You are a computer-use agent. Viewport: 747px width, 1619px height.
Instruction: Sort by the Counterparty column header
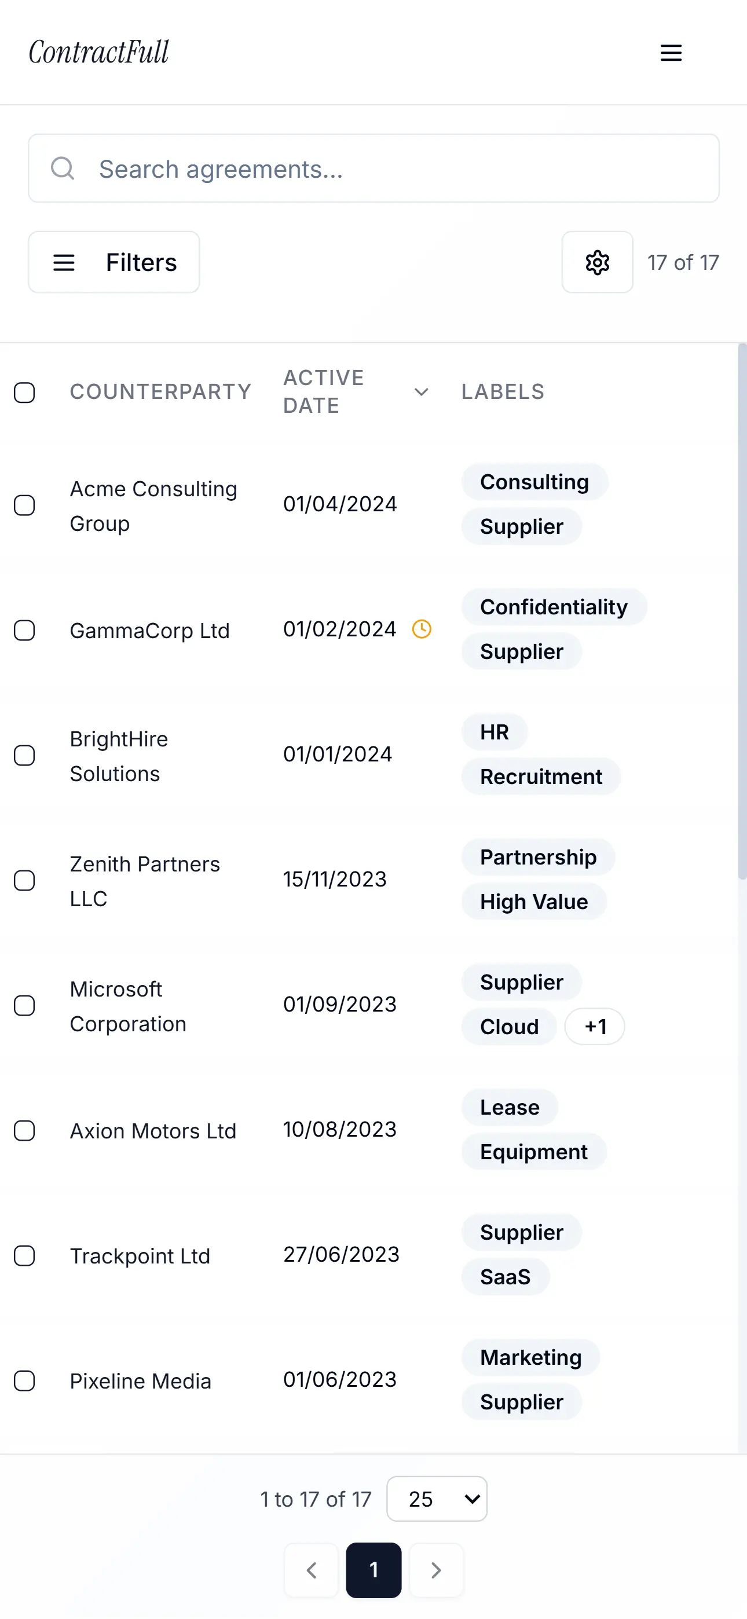point(160,392)
